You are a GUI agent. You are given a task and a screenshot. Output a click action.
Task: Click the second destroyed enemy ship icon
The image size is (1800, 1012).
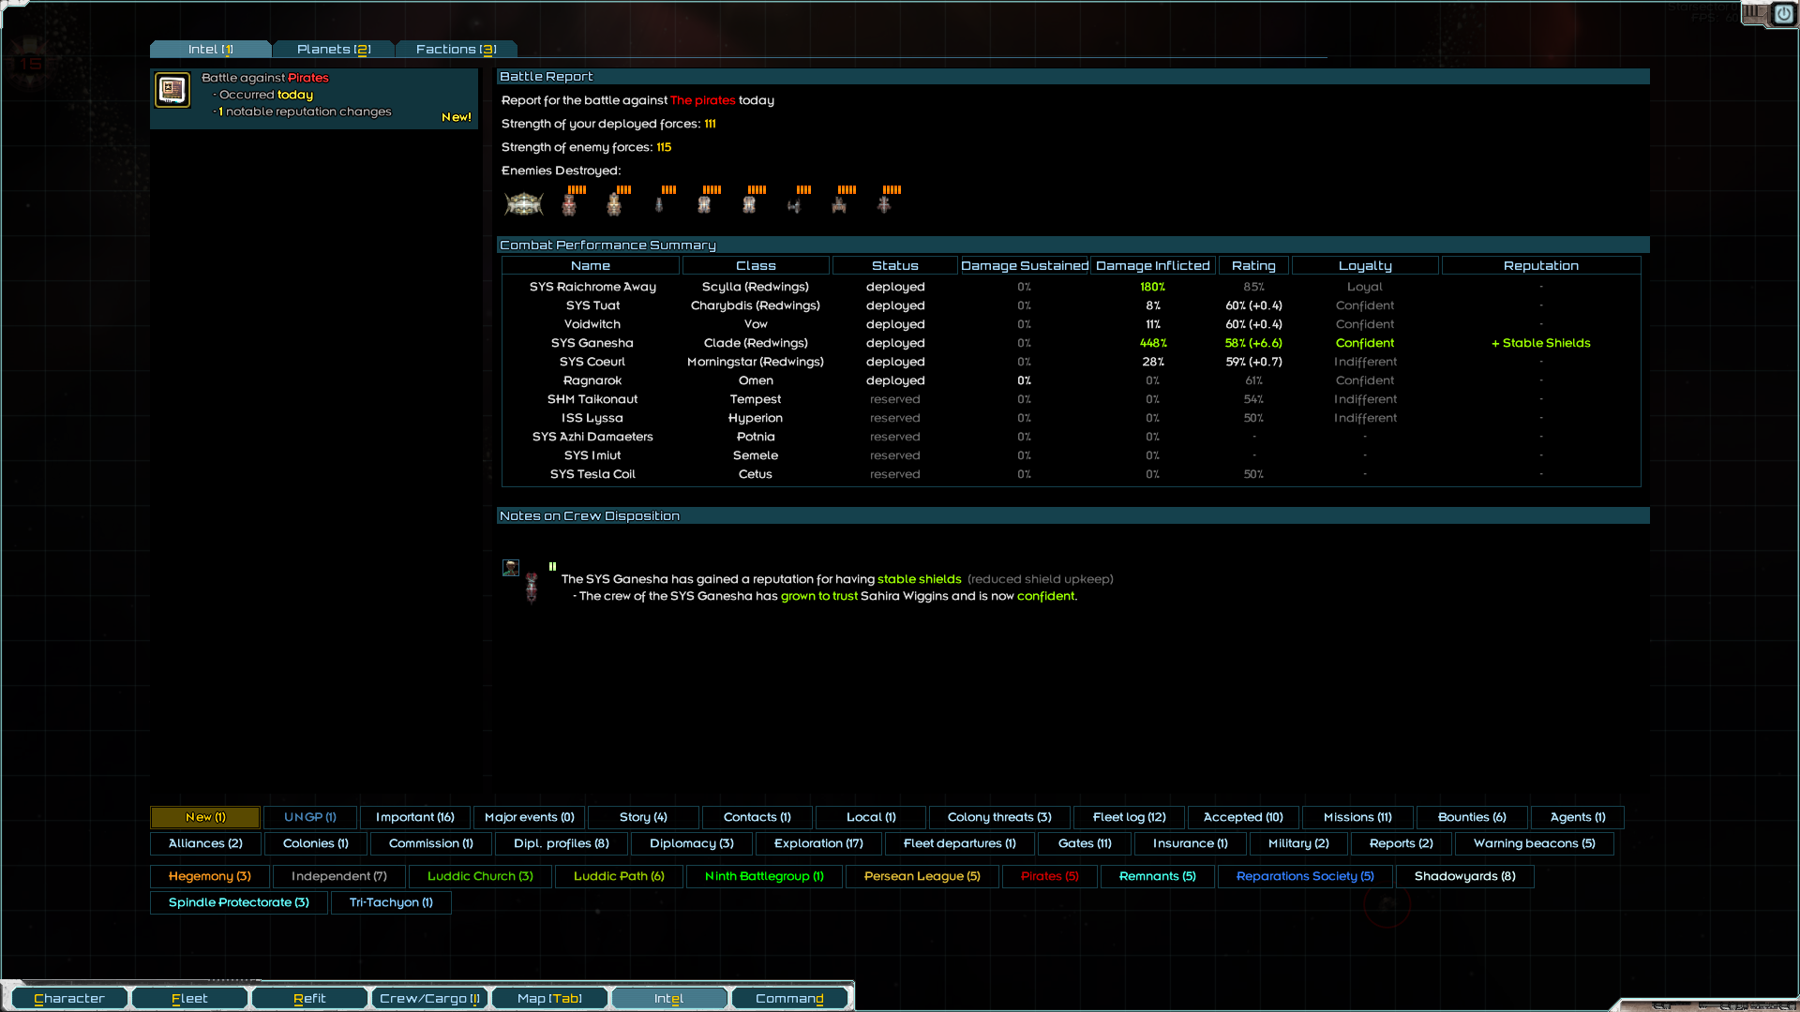614,202
